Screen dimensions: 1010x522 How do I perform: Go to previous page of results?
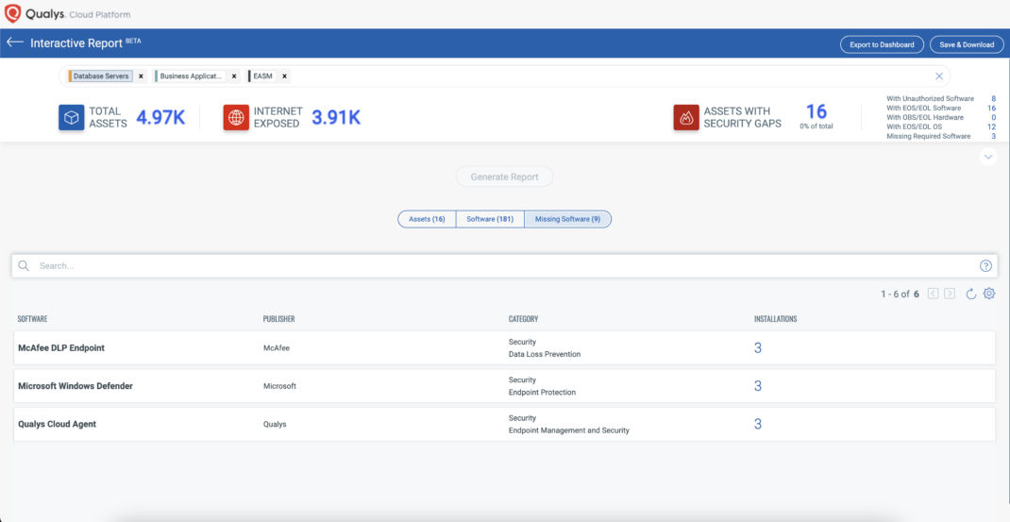tap(933, 294)
